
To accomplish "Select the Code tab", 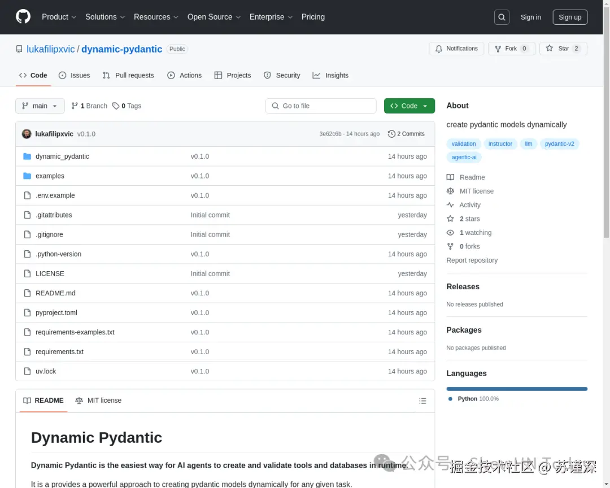I will [33, 76].
